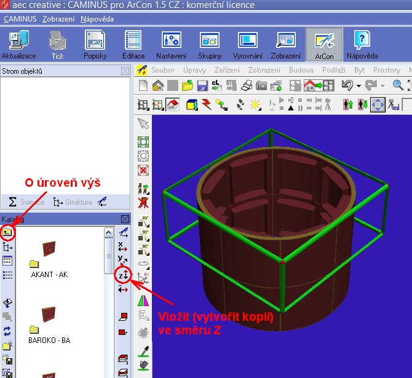
Task: Click the Tisk print button
Action: (58, 45)
